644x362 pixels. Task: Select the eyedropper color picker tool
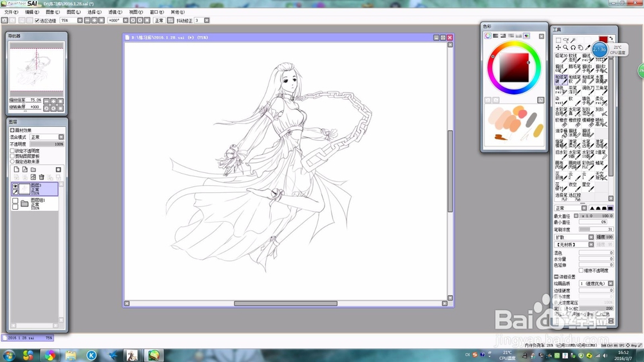(x=588, y=48)
